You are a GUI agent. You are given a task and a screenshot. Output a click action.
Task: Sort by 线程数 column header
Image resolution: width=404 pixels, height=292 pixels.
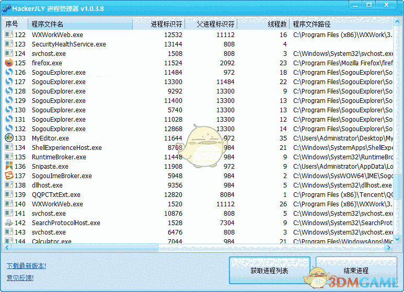263,24
